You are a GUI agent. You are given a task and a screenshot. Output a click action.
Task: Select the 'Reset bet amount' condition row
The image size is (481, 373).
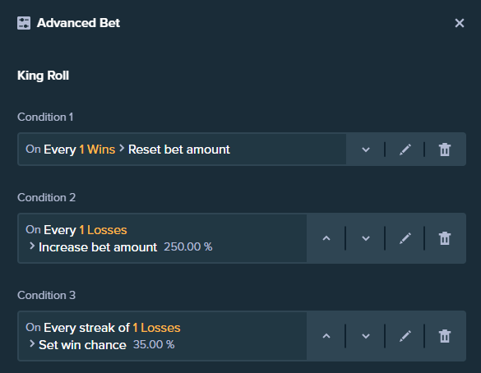(182, 150)
